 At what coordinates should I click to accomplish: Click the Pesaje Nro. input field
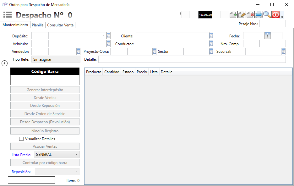point(273,24)
